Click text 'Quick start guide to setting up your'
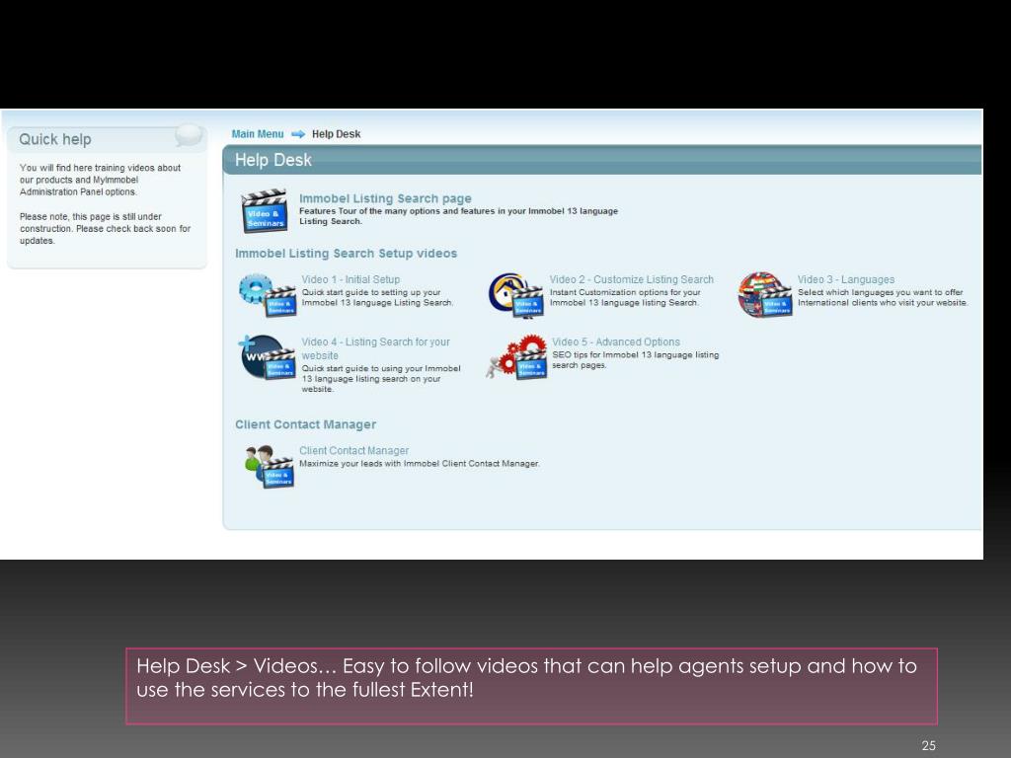 [x=371, y=292]
